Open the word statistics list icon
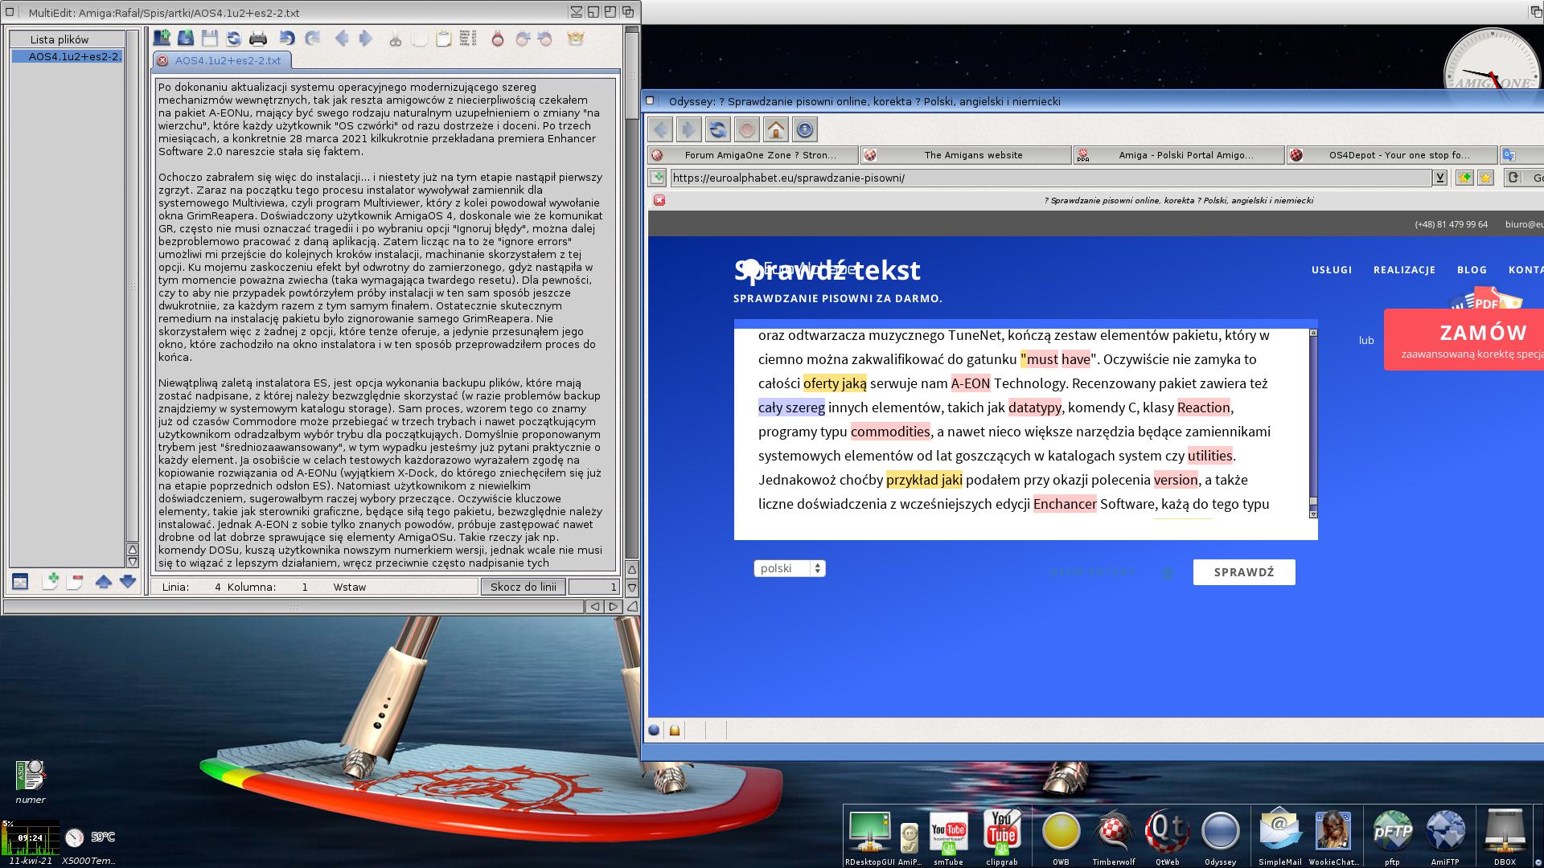The image size is (1544, 868). coord(468,38)
